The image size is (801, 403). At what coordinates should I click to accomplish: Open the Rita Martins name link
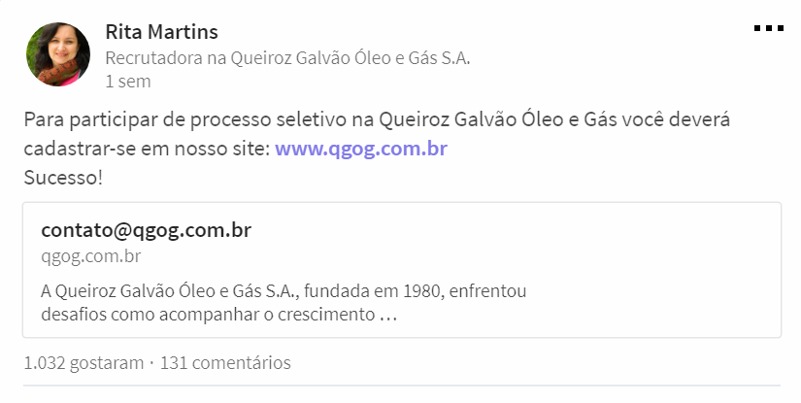tap(161, 32)
